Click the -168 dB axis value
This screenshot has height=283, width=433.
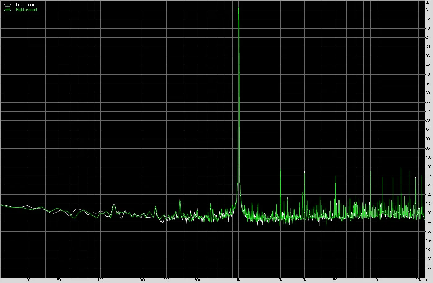428,259
